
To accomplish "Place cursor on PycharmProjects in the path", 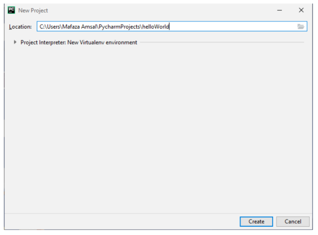I will tap(119, 27).
